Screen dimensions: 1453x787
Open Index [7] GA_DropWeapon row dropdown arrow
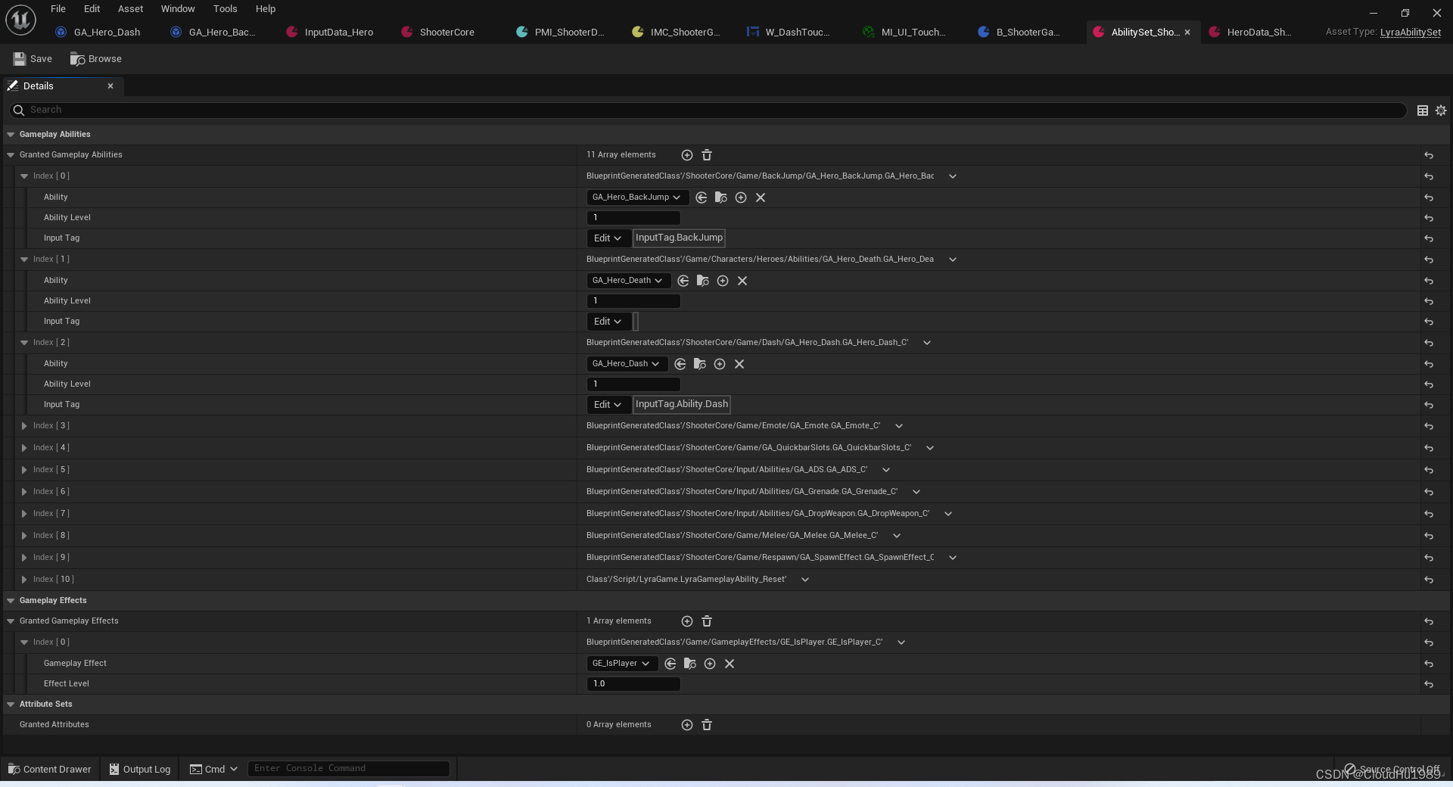(948, 514)
